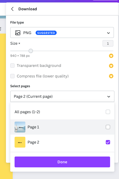Select the Page 1 thumbnail image
The image size is (119, 179).
(20, 127)
